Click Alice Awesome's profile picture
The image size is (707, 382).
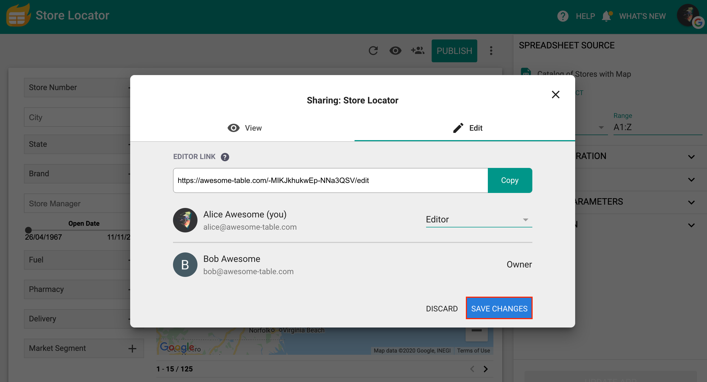[185, 220]
